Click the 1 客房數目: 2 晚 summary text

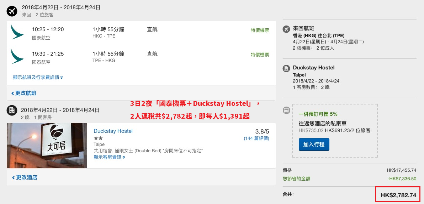click(311, 87)
